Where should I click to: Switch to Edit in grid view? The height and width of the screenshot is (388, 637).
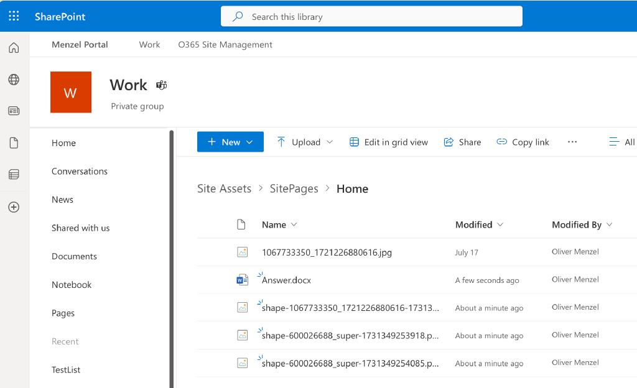[388, 142]
